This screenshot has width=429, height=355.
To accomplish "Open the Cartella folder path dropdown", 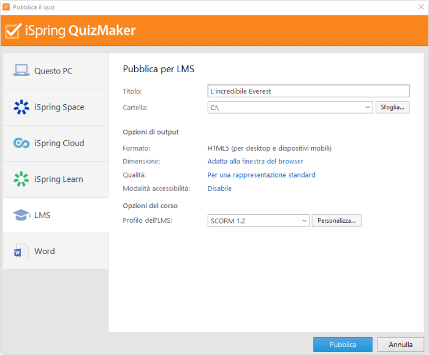I will pyautogui.click(x=368, y=107).
